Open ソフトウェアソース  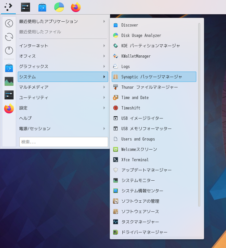(154, 211)
